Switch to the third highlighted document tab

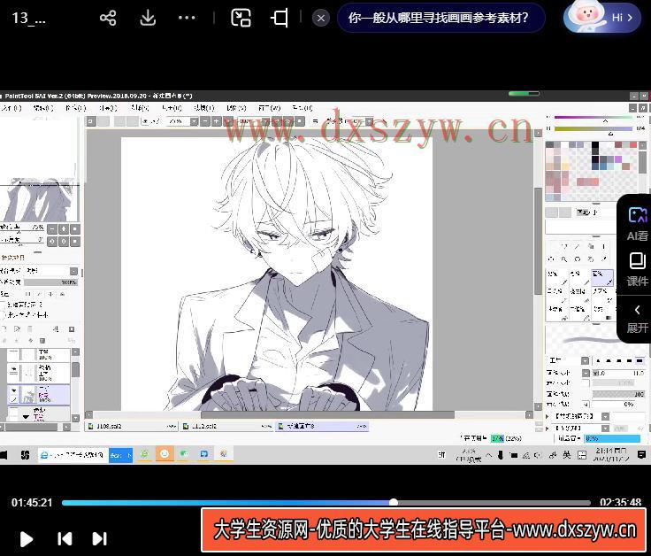322,427
